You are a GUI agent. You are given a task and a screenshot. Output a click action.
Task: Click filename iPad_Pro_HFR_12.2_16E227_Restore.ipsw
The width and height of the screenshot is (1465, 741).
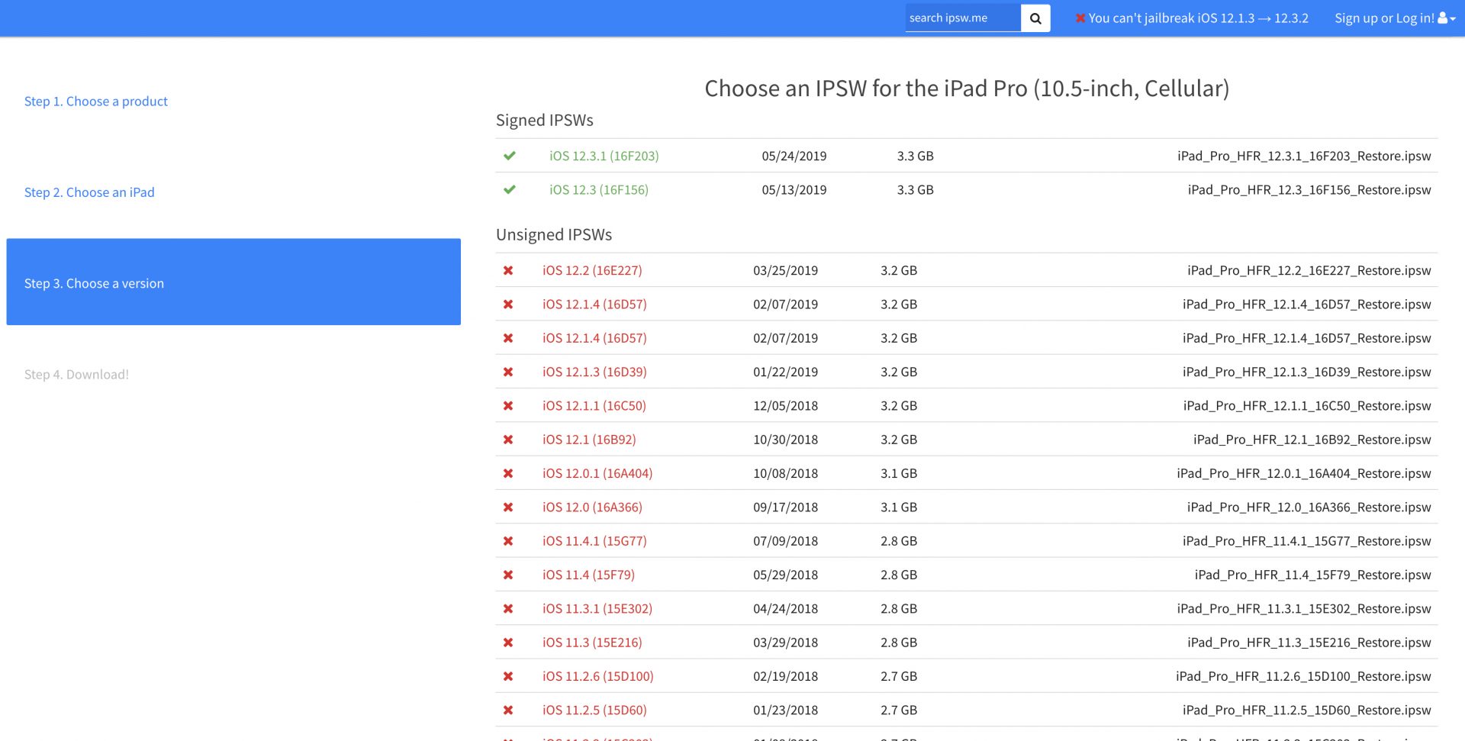pyautogui.click(x=1309, y=270)
